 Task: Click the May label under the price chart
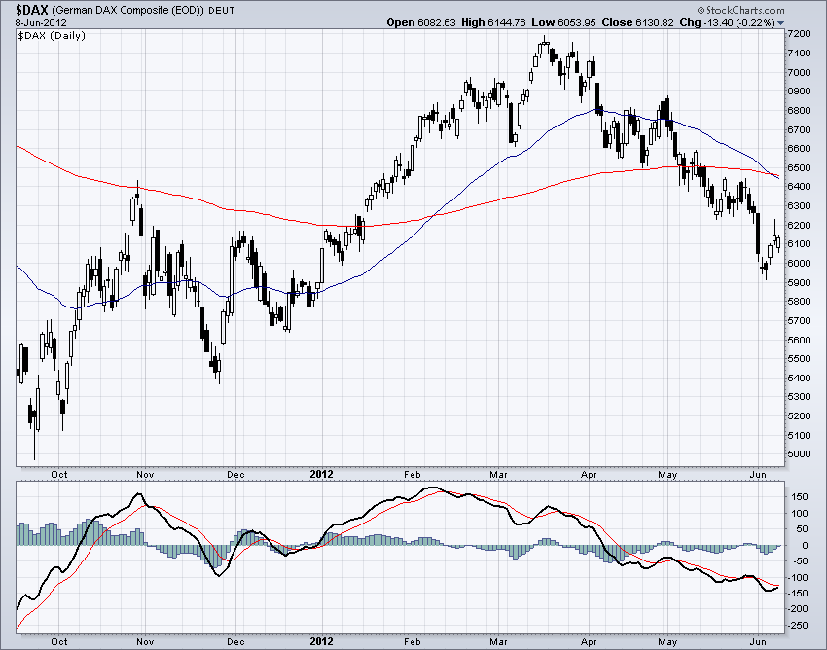[x=667, y=474]
